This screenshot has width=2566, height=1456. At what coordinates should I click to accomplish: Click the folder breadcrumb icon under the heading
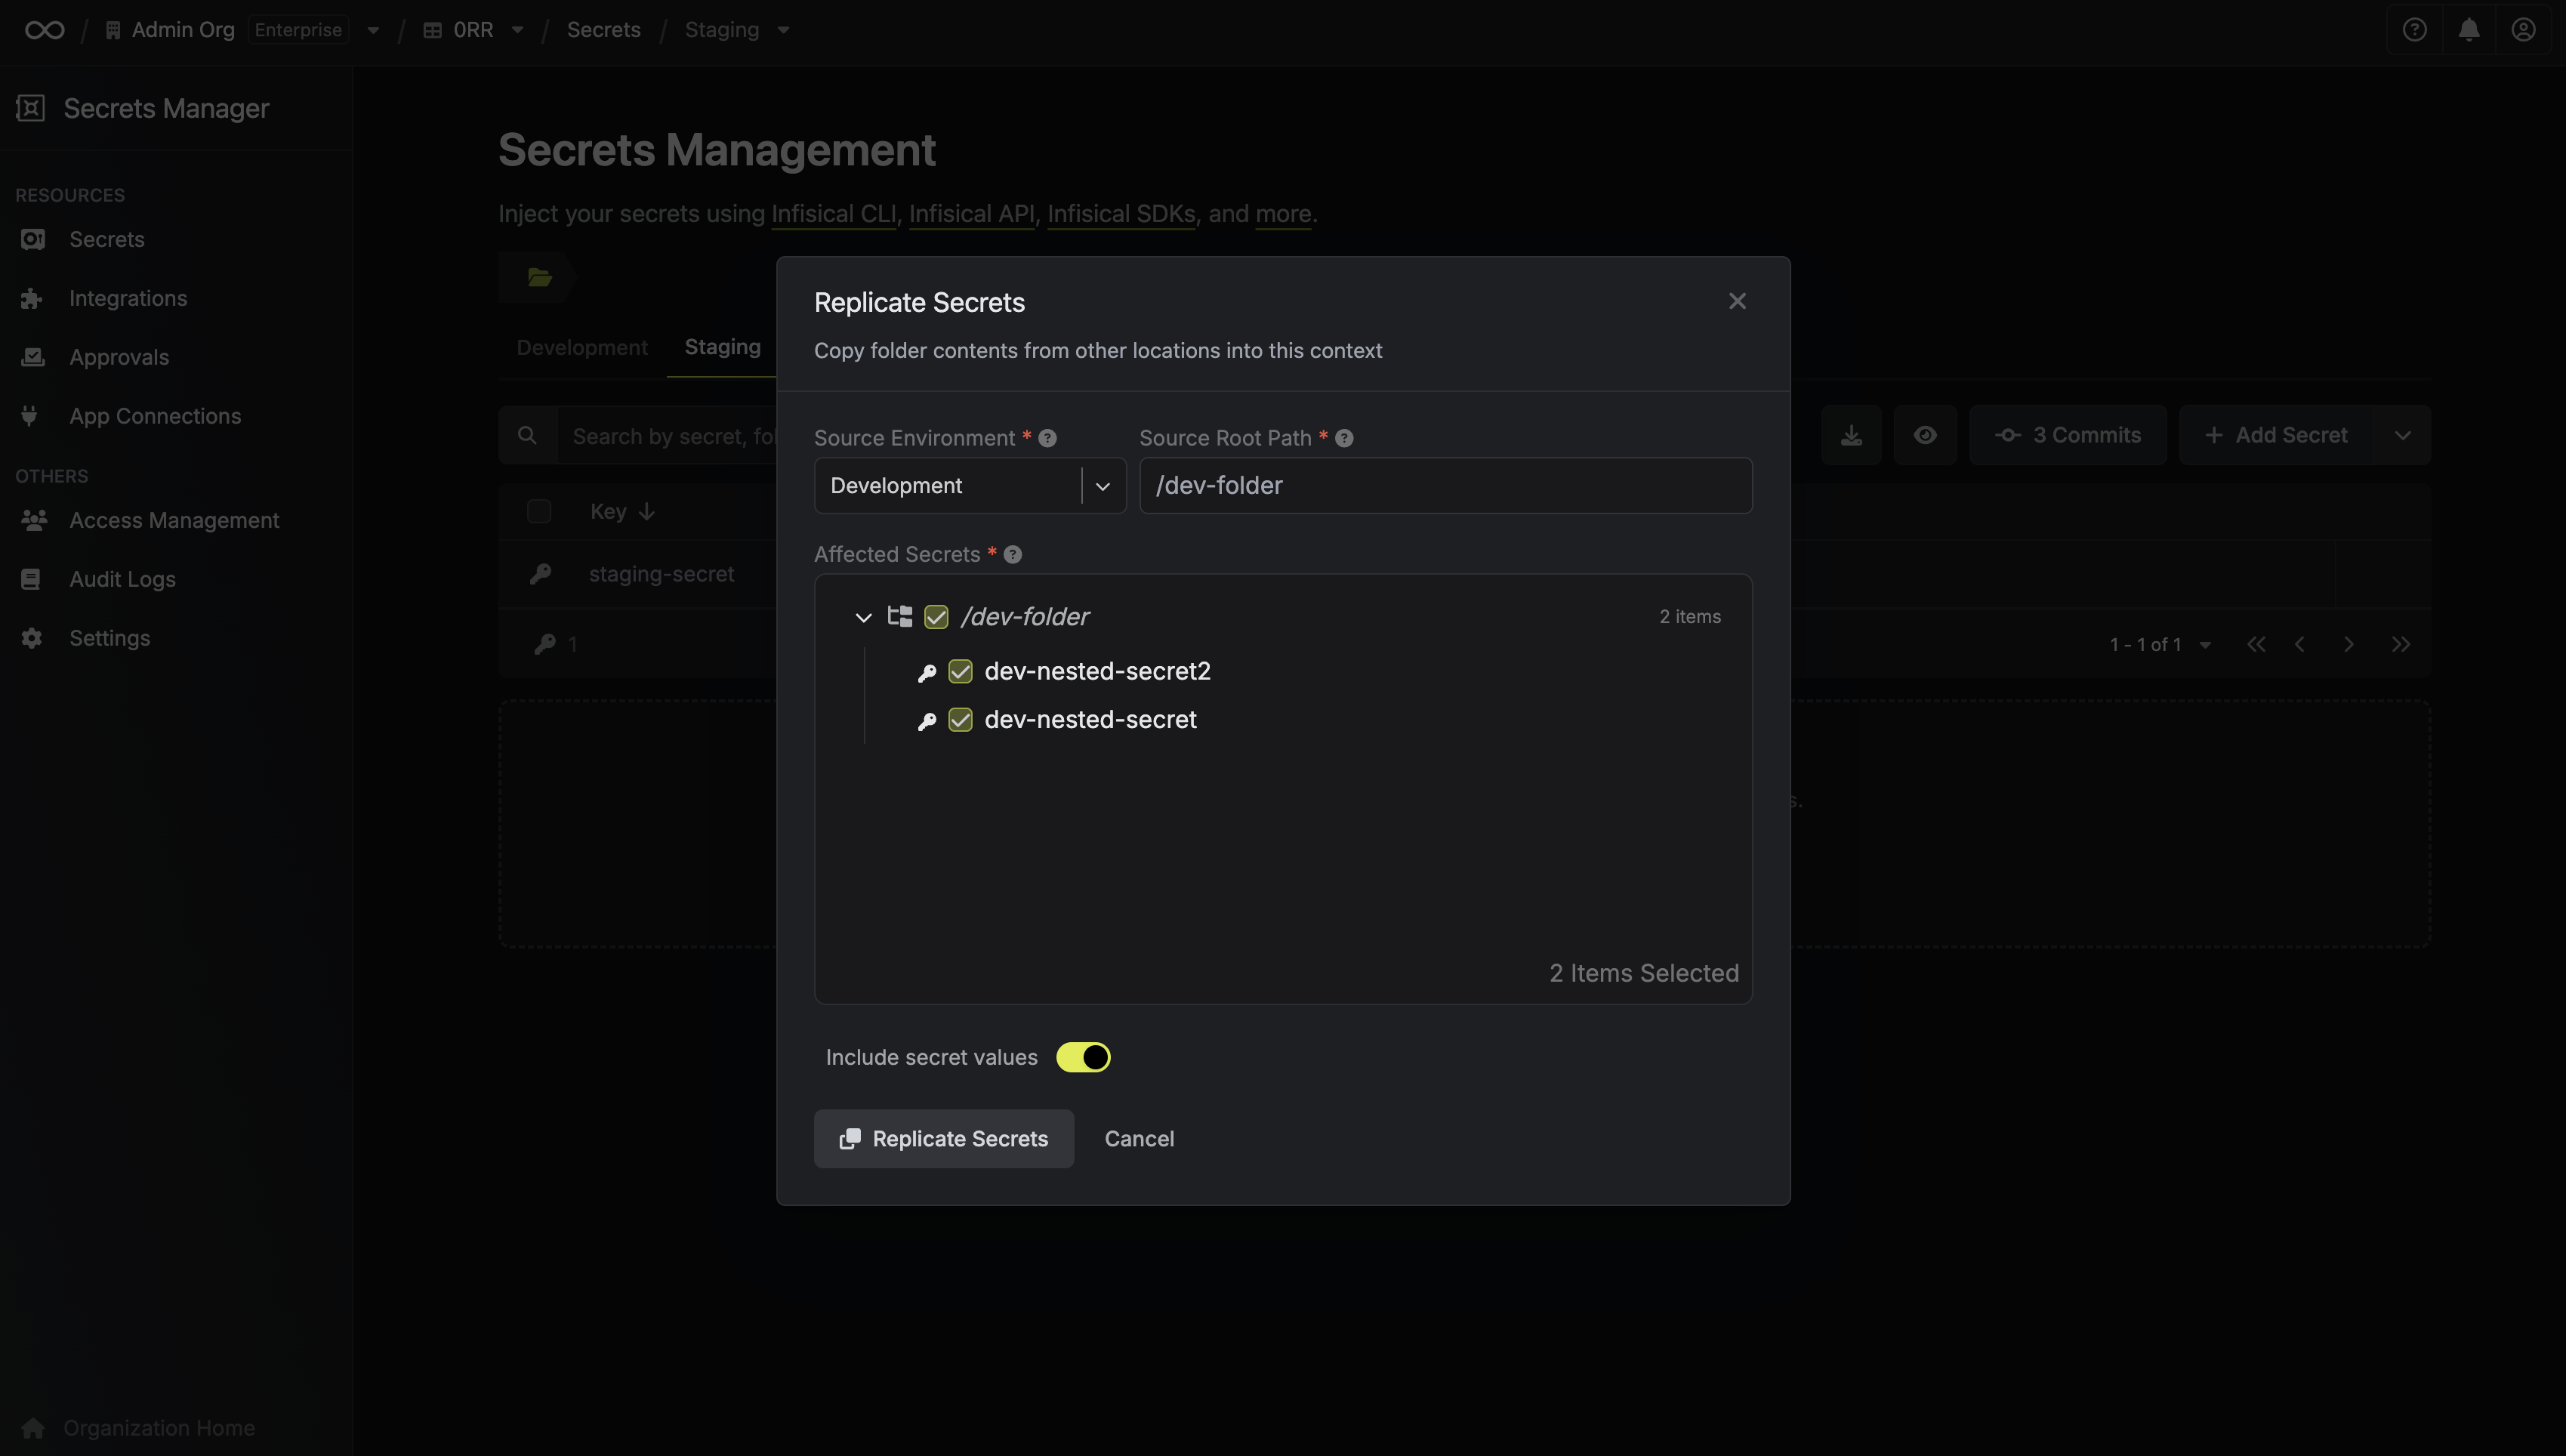pyautogui.click(x=540, y=277)
